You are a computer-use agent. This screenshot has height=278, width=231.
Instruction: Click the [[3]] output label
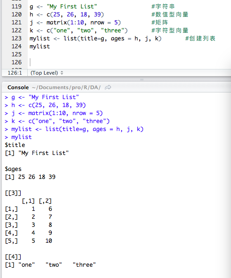pos(13,193)
